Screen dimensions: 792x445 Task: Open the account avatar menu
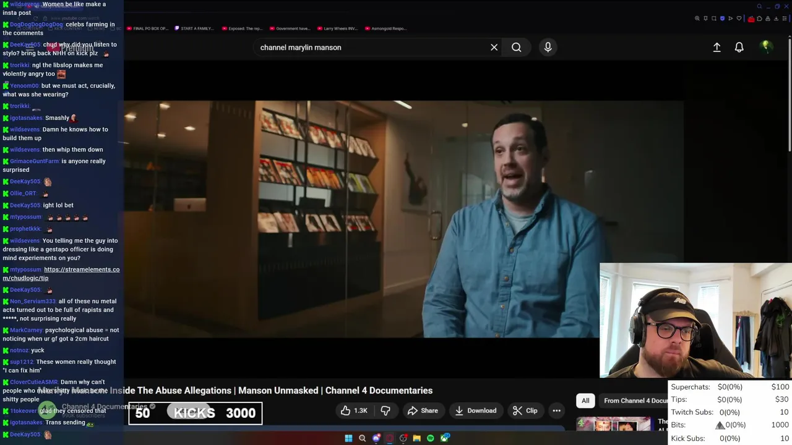click(765, 46)
